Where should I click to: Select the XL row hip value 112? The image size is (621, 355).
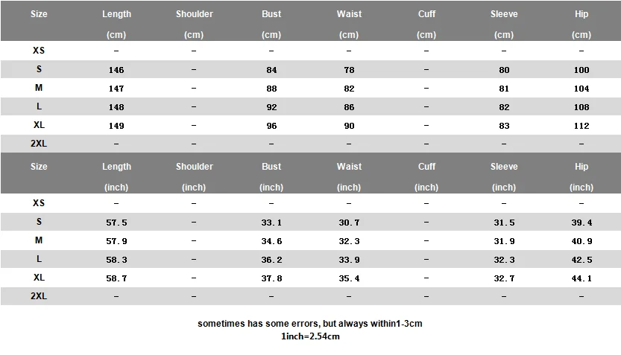click(581, 126)
